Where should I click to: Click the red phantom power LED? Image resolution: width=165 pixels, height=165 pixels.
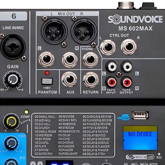47,73
